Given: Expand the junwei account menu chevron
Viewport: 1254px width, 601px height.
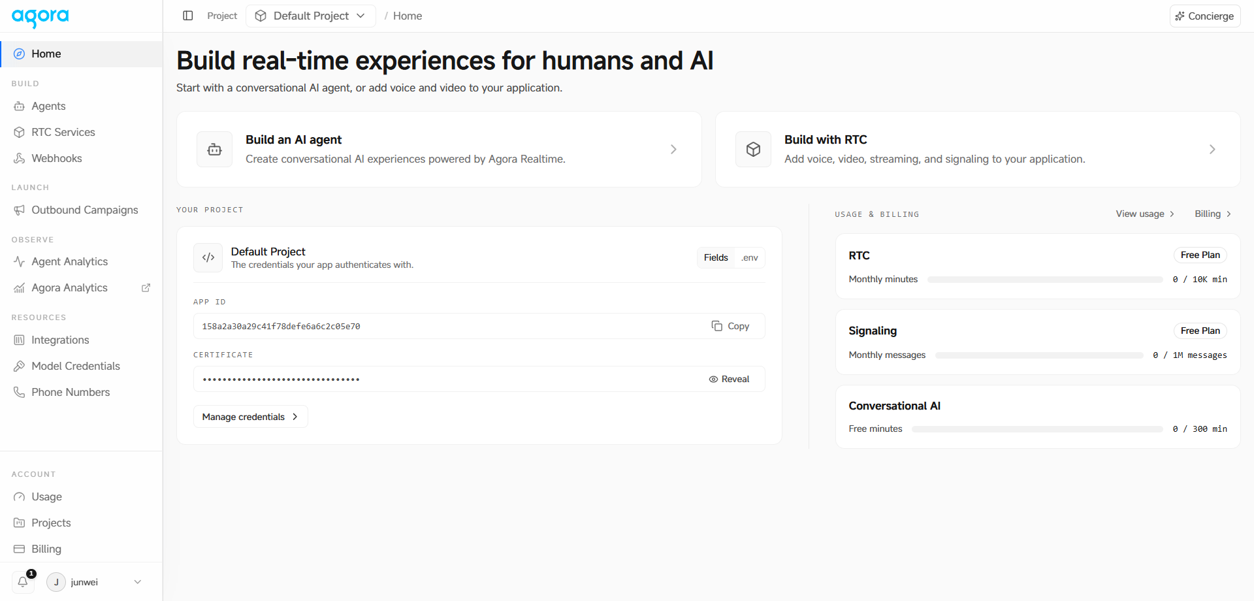Looking at the screenshot, I should 137,582.
